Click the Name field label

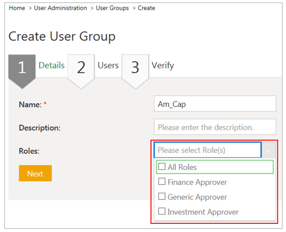tap(30, 105)
